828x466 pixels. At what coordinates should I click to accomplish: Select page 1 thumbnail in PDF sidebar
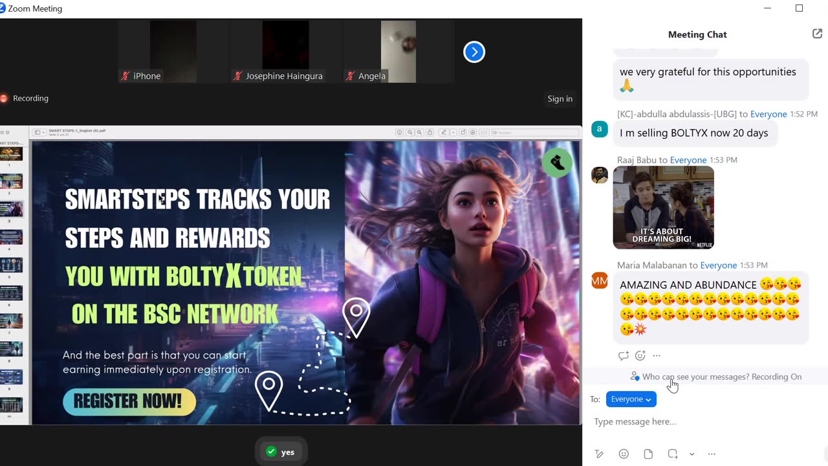point(12,153)
